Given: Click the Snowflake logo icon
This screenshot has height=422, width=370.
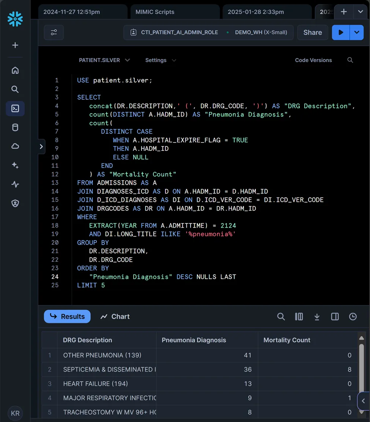Looking at the screenshot, I should (x=15, y=19).
